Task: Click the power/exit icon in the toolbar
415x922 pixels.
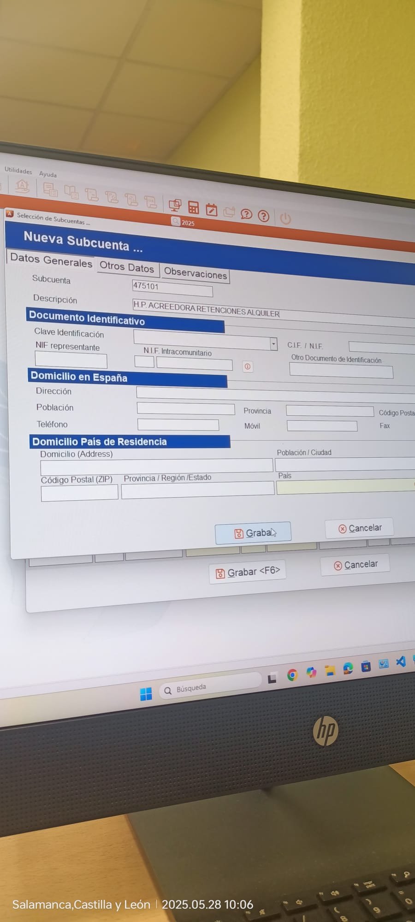Action: (285, 218)
